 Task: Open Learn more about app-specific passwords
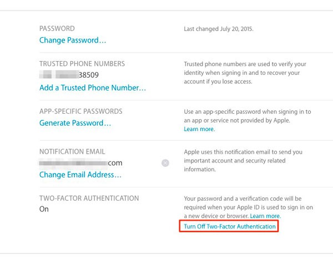(x=199, y=129)
